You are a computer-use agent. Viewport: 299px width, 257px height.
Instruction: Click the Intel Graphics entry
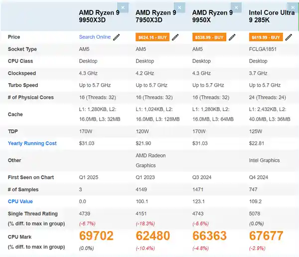tap(264, 160)
